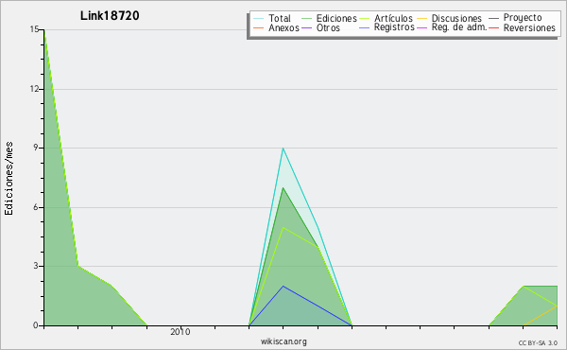Click the 2010 x-axis label

click(180, 331)
